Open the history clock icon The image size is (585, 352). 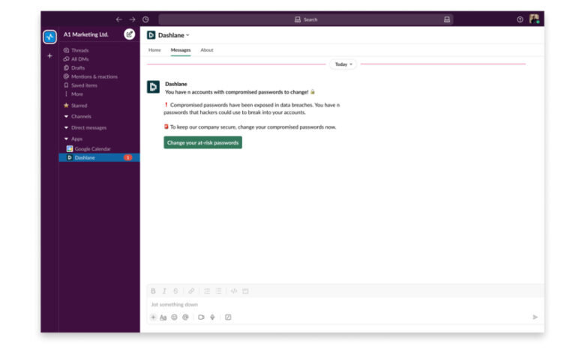(145, 19)
